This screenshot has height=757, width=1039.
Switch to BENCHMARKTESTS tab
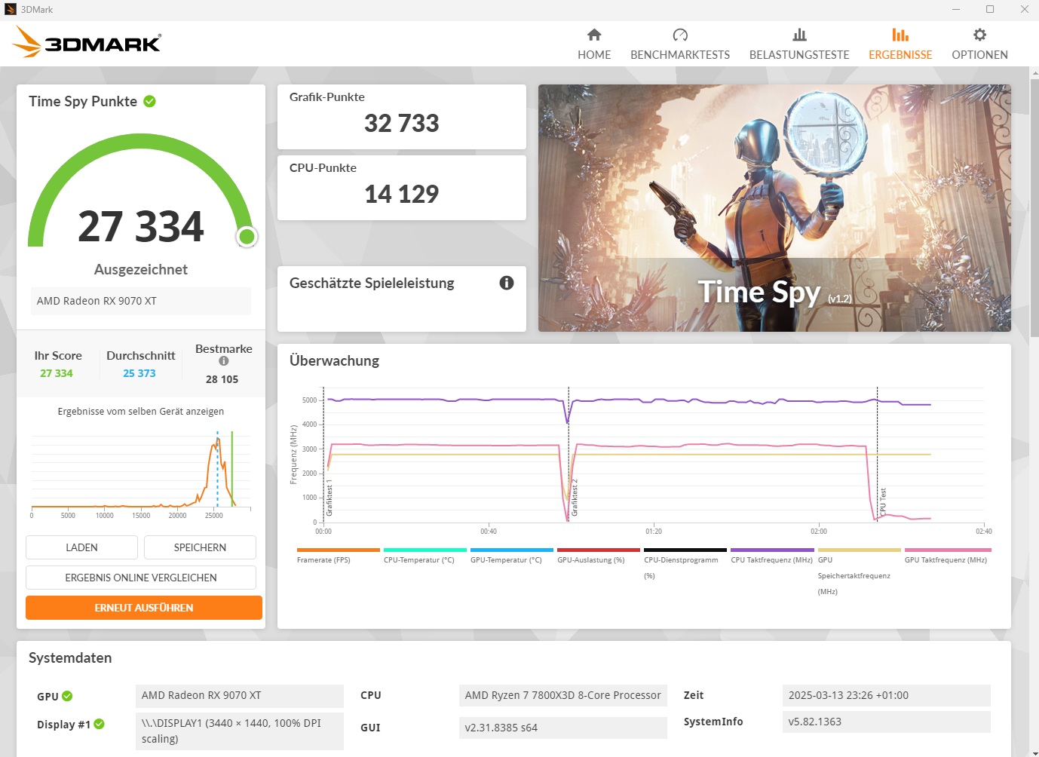click(x=680, y=44)
